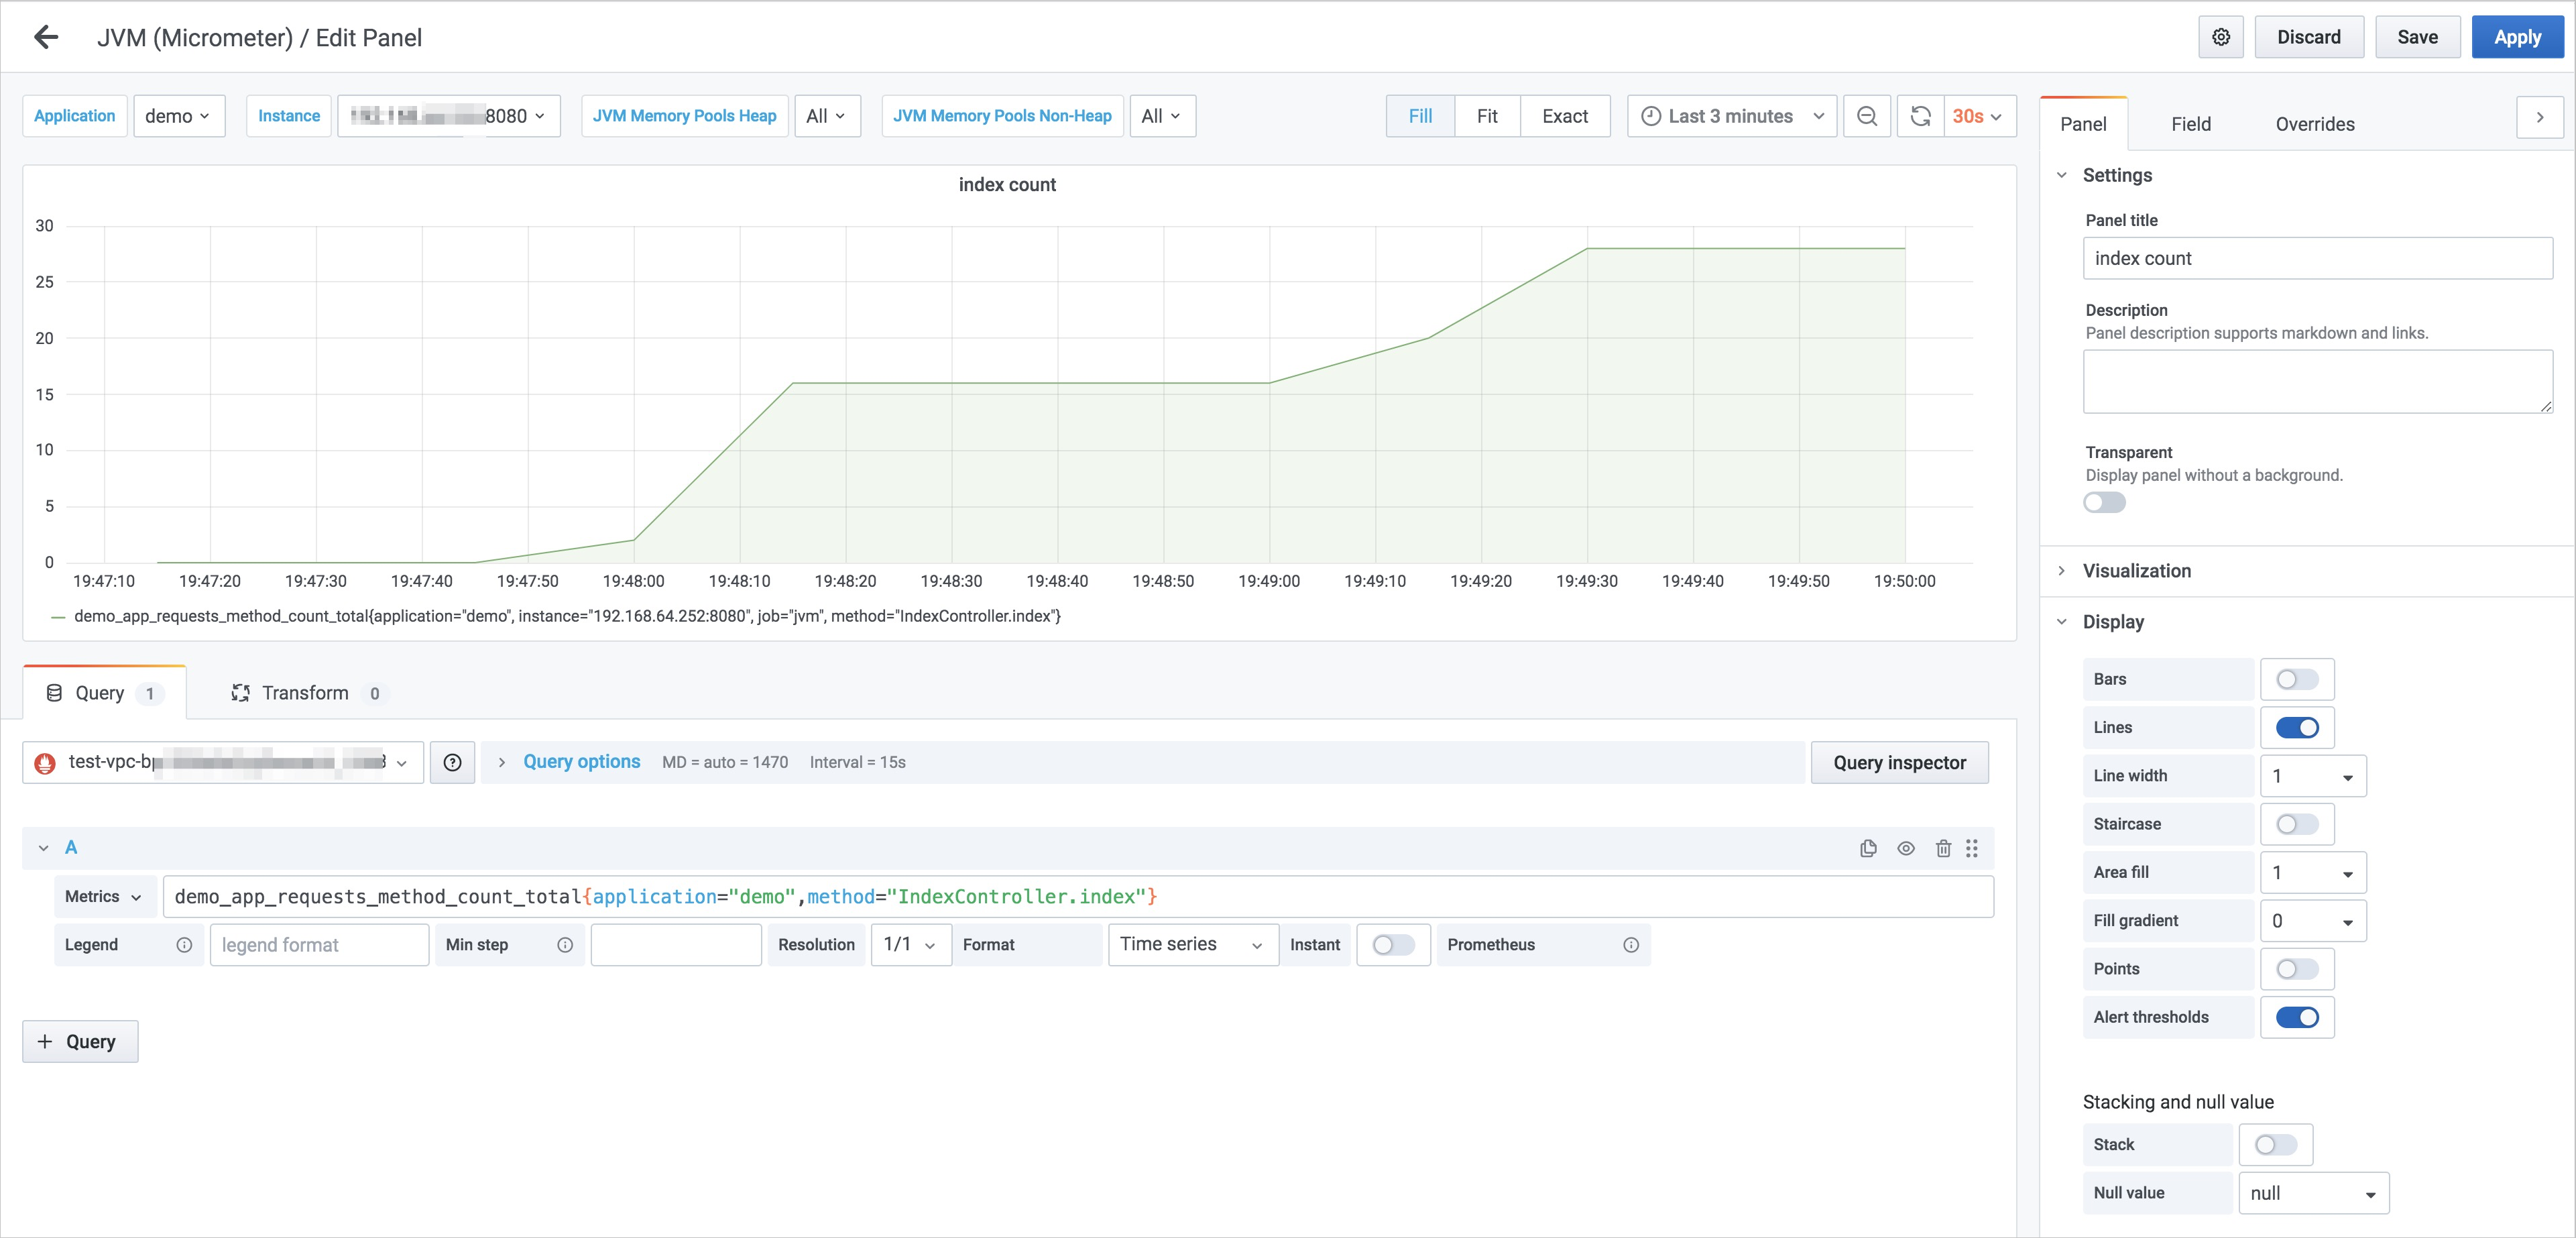Open the Last 3 minutes time picker
This screenshot has height=1238, width=2576.
pos(1731,116)
